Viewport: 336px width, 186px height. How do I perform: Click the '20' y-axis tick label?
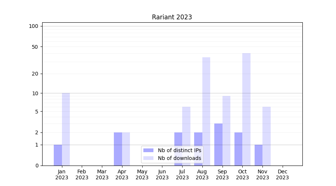pyautogui.click(x=35, y=74)
